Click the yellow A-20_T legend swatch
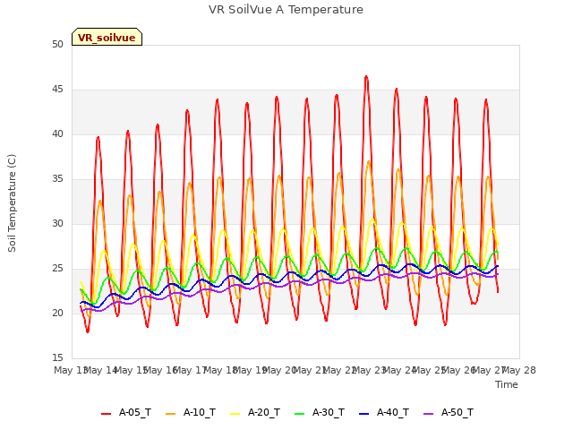This screenshot has height=430, width=573. pyautogui.click(x=235, y=414)
